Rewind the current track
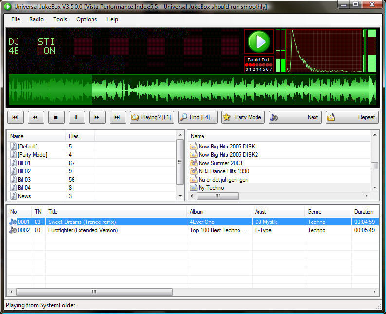This screenshot has height=314, width=386. click(x=36, y=117)
